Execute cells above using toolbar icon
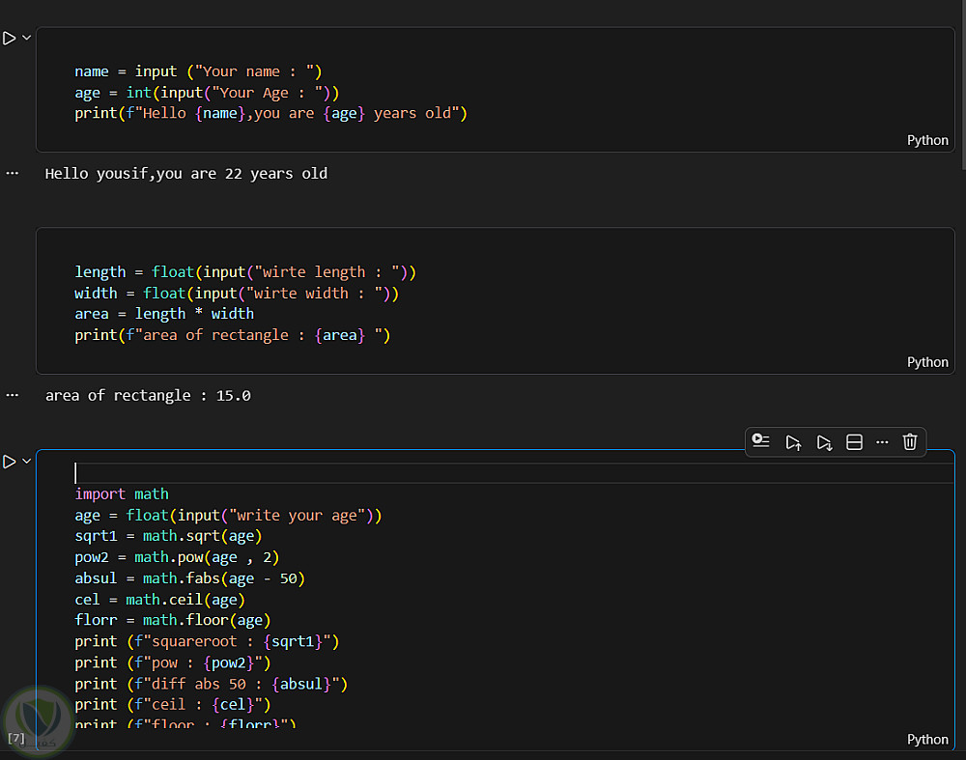 point(793,442)
